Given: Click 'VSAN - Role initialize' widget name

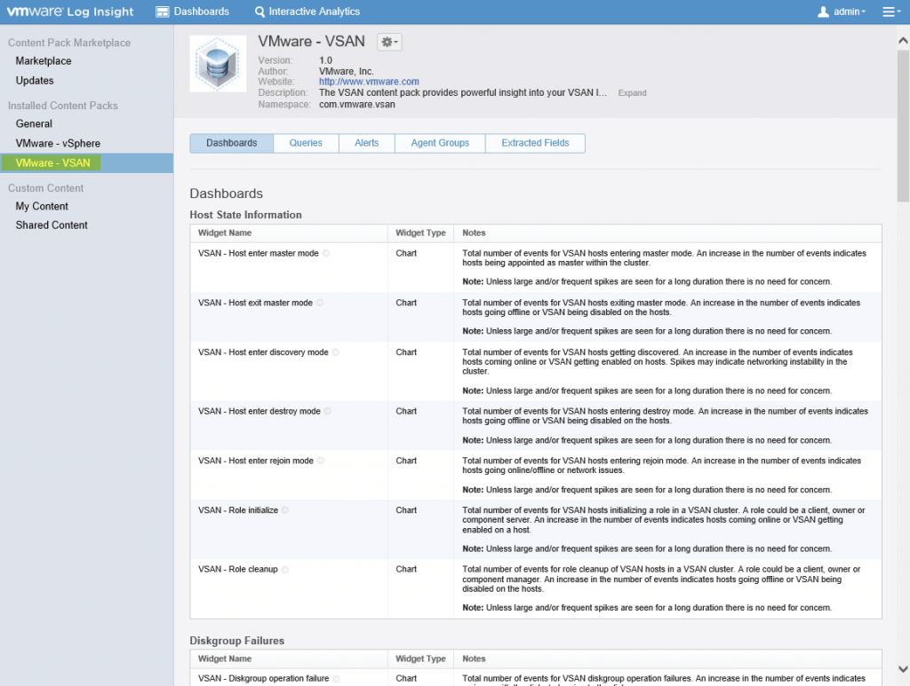Looking at the screenshot, I should (x=238, y=510).
